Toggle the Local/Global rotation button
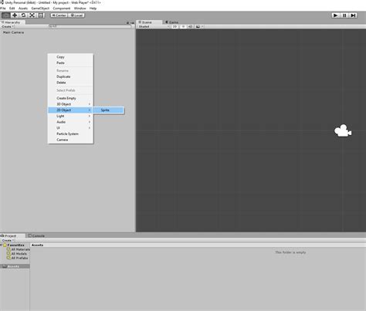This screenshot has height=311, width=366. (x=76, y=15)
